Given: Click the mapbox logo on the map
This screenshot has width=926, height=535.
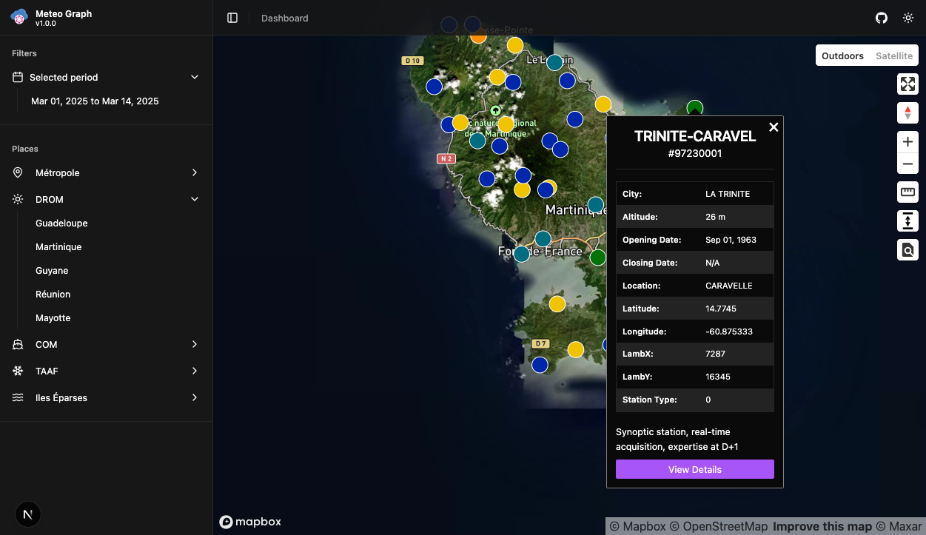Looking at the screenshot, I should pyautogui.click(x=250, y=522).
